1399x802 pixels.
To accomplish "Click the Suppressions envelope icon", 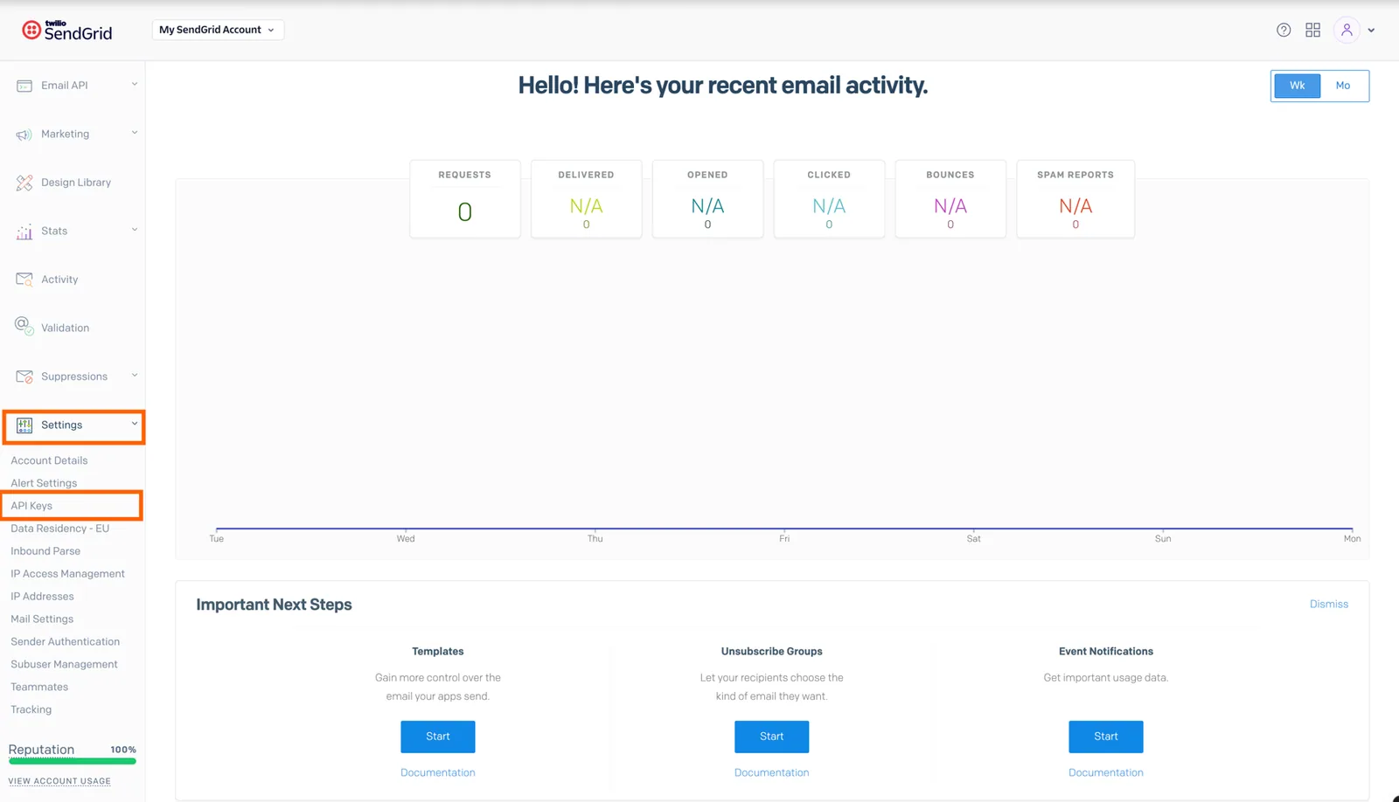I will point(24,377).
